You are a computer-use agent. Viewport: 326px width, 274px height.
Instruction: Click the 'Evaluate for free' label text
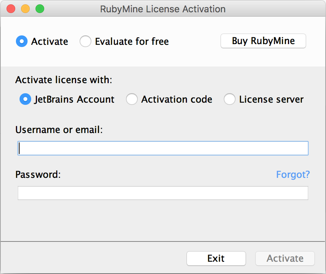point(132,41)
